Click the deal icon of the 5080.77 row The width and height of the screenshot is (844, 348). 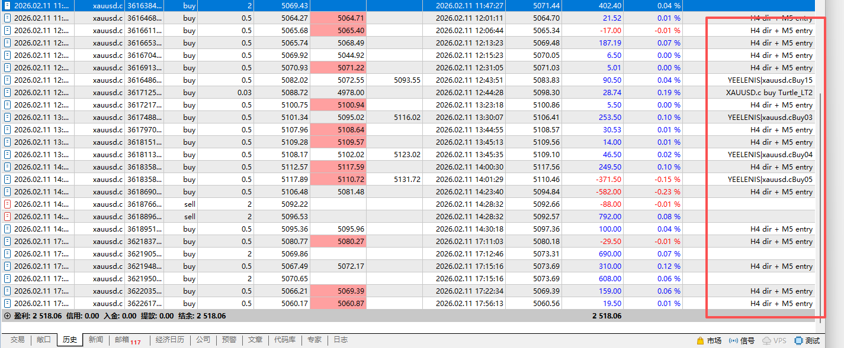click(7, 241)
